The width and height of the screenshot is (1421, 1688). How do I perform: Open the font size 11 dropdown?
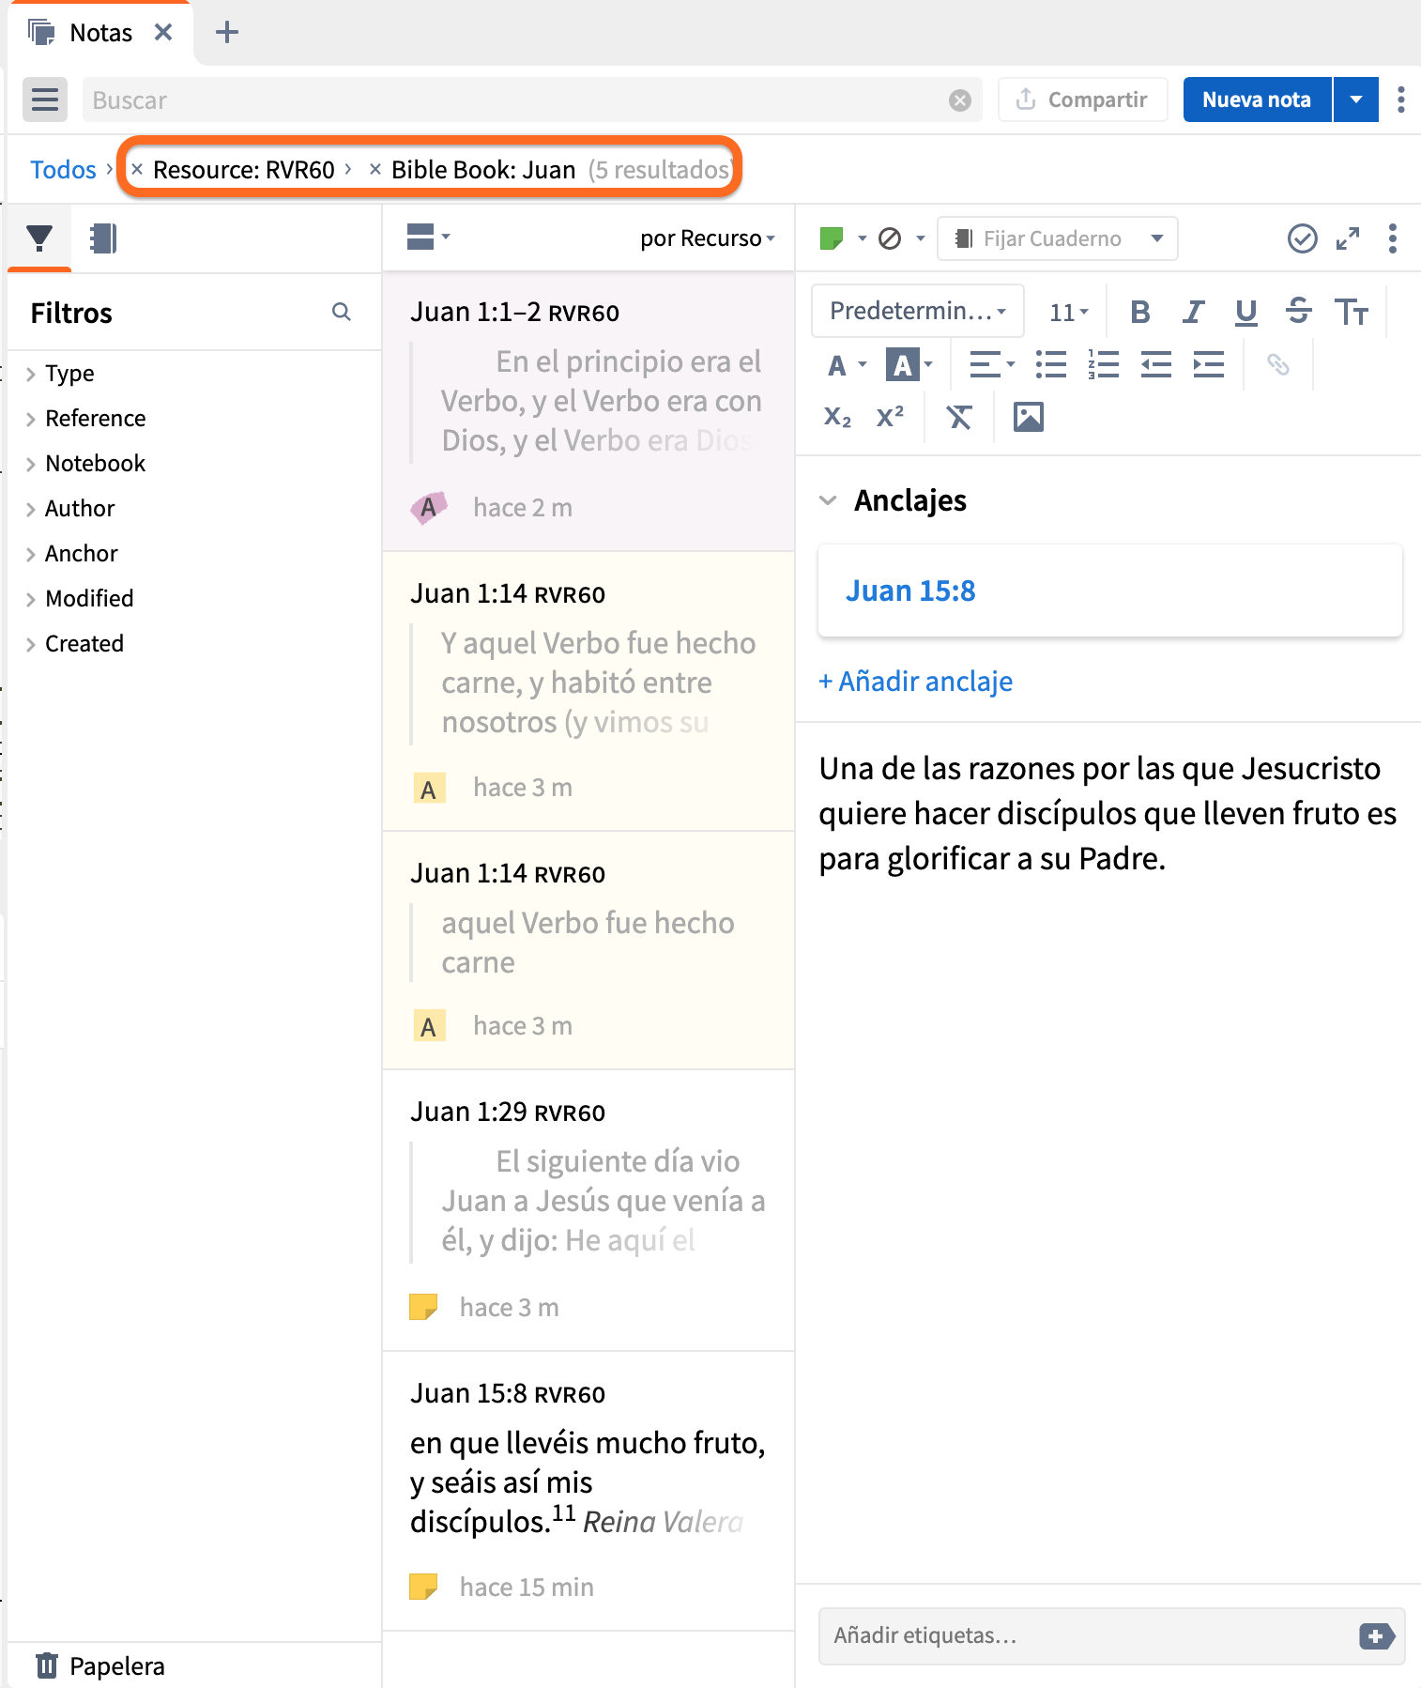pyautogui.click(x=1068, y=312)
